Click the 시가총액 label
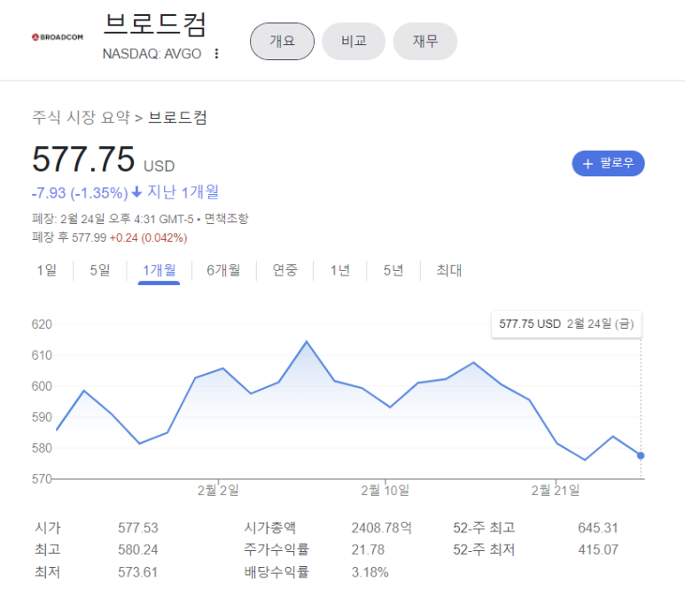The image size is (685, 597). point(270,528)
